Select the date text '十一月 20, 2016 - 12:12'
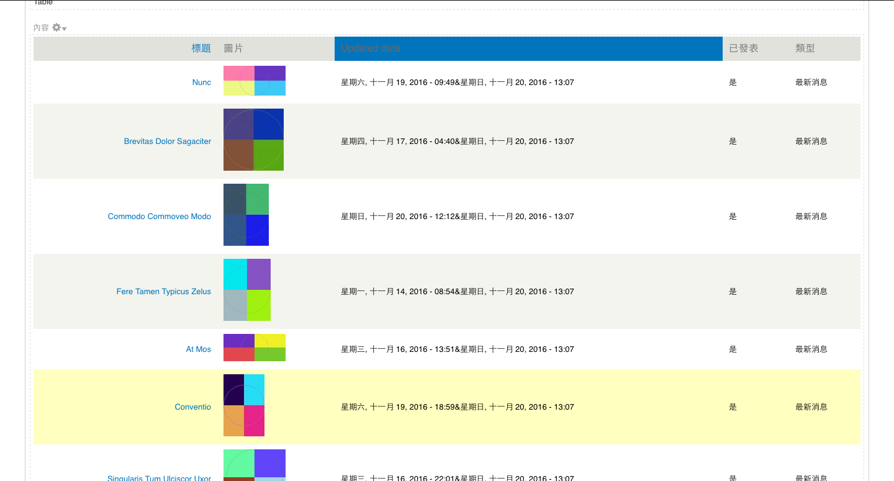 [412, 217]
